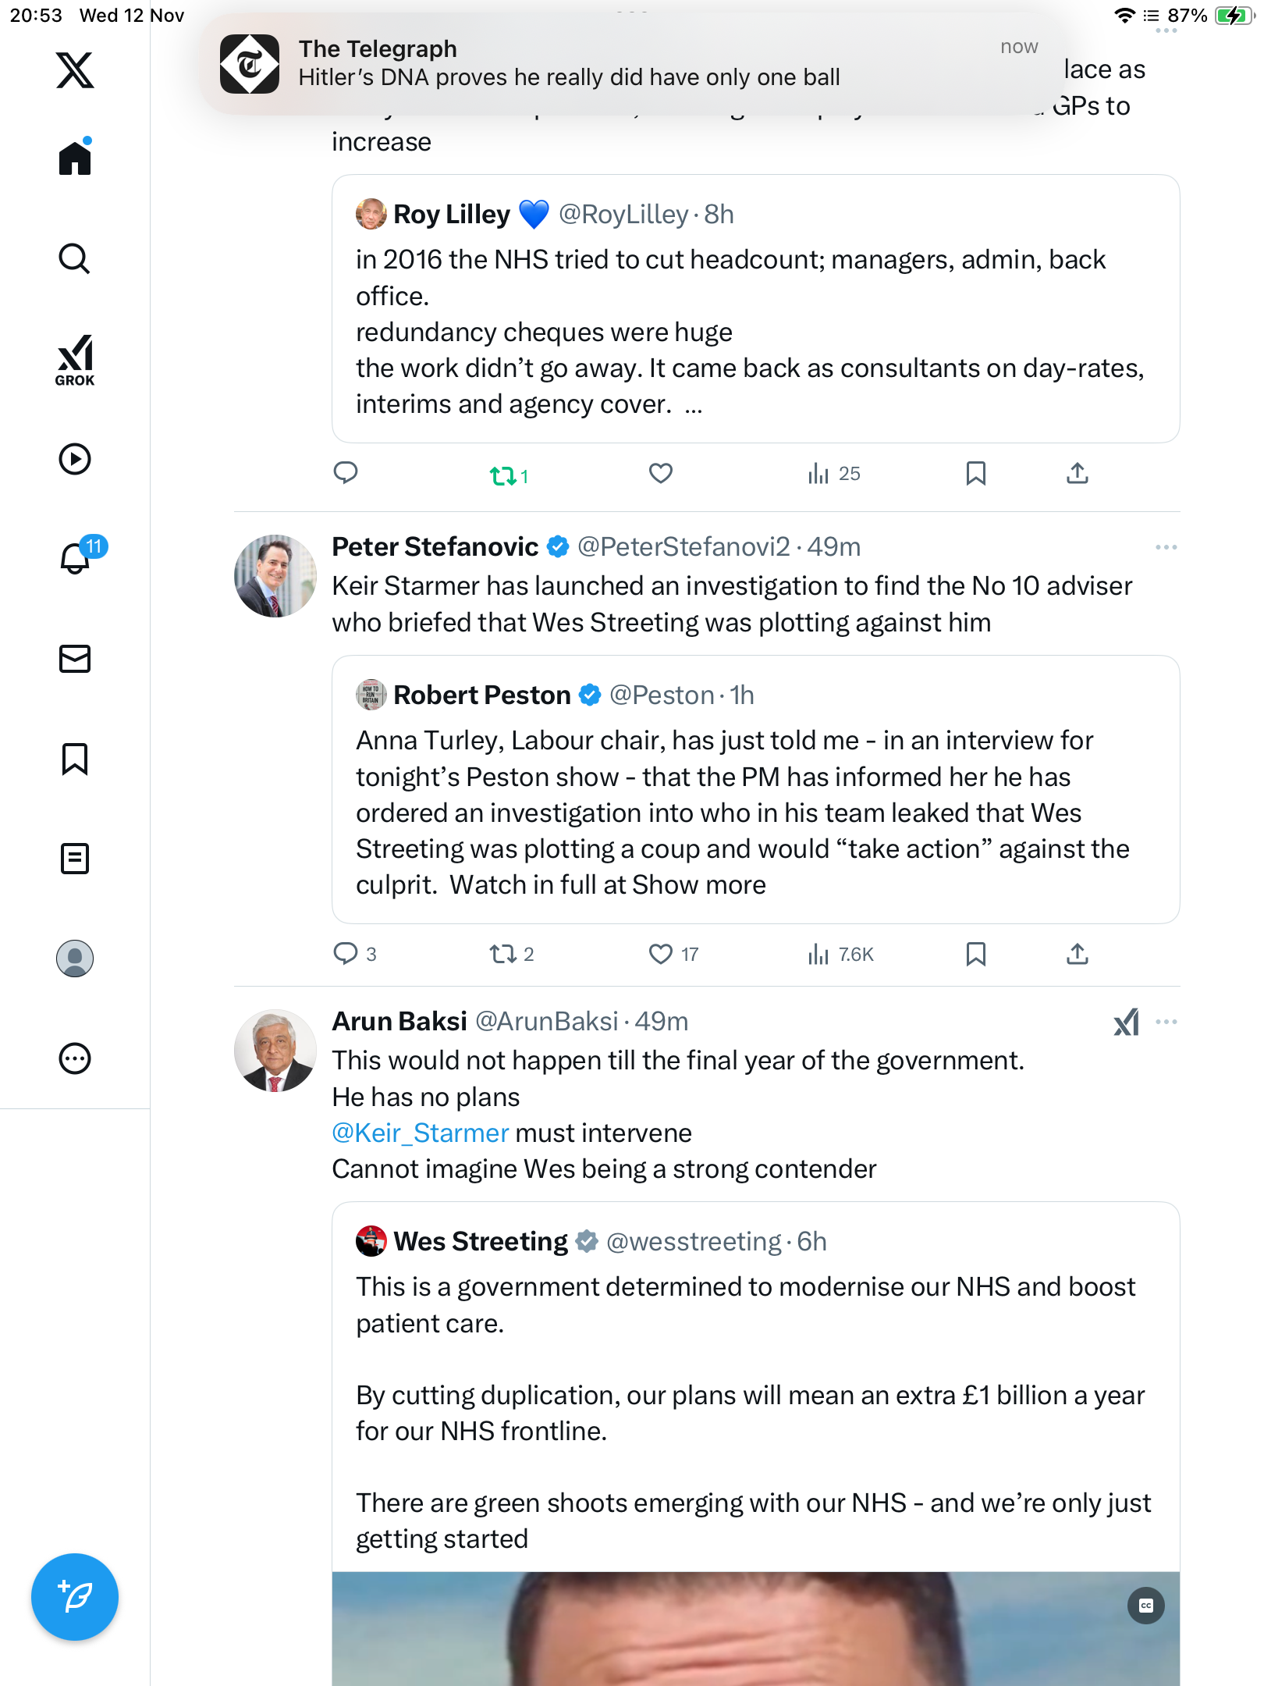This screenshot has height=1686, width=1264.
Task: Like Peter Stefanovic's post
Action: pyautogui.click(x=661, y=954)
